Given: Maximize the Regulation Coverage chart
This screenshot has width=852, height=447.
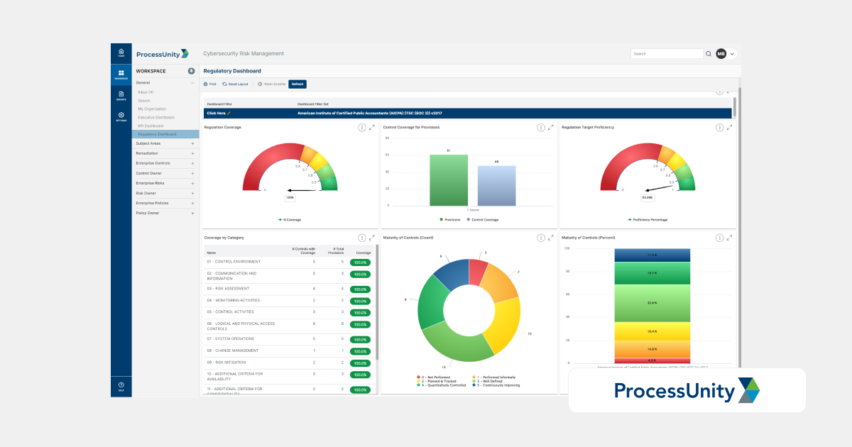Looking at the screenshot, I should [x=372, y=128].
